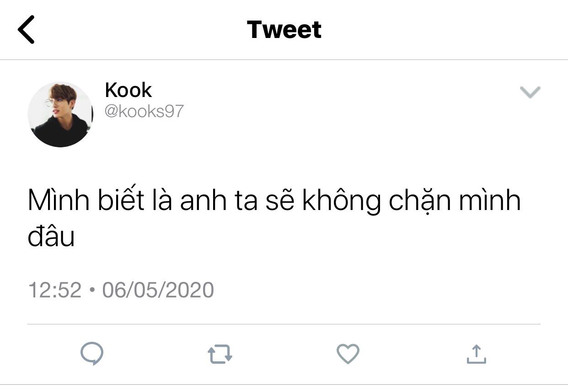This screenshot has width=568, height=388.
Task: Reply to the tweet with speech bubble icon
Action: point(92,354)
